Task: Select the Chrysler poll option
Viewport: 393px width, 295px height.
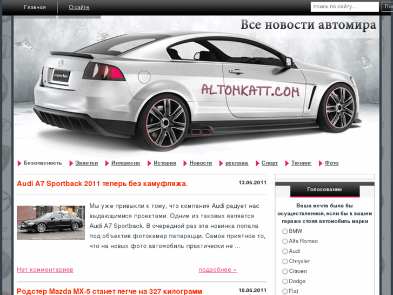Action: coord(285,261)
